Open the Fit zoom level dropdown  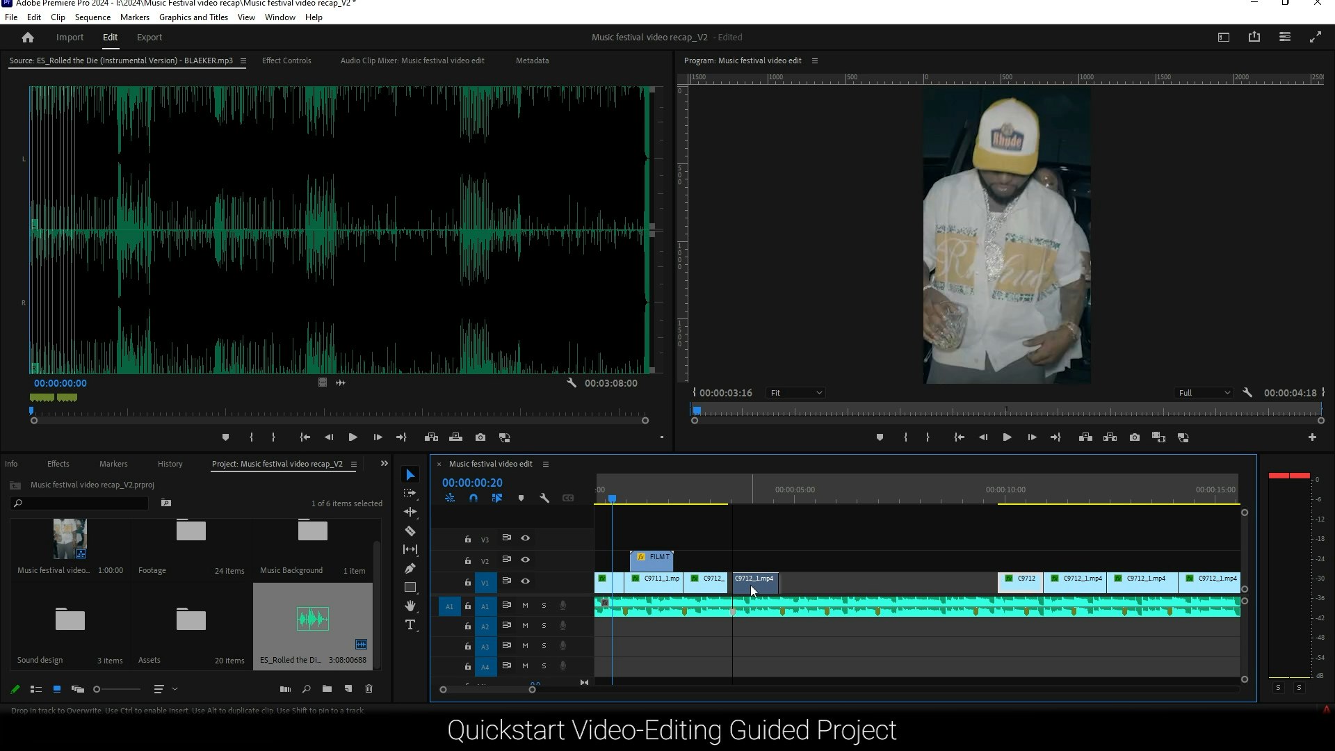[795, 393]
